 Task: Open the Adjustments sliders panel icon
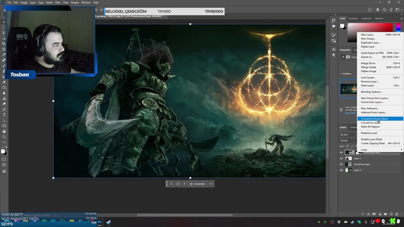pos(334,41)
